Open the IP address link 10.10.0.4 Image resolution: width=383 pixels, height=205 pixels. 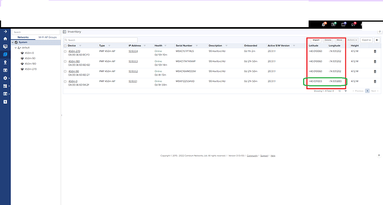[133, 51]
